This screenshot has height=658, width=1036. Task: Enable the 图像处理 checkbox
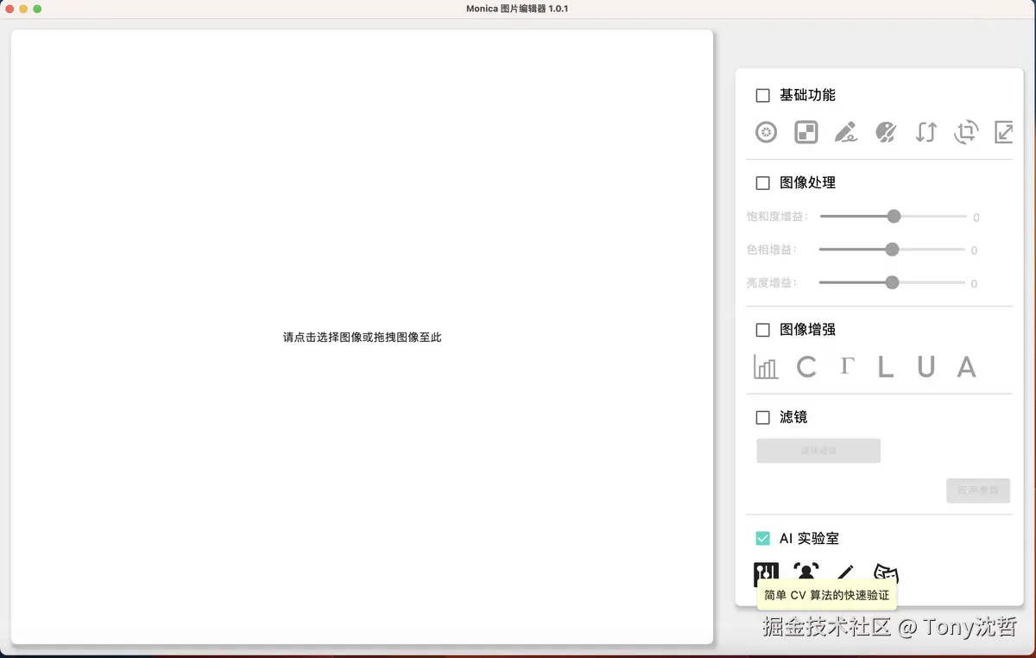[762, 182]
